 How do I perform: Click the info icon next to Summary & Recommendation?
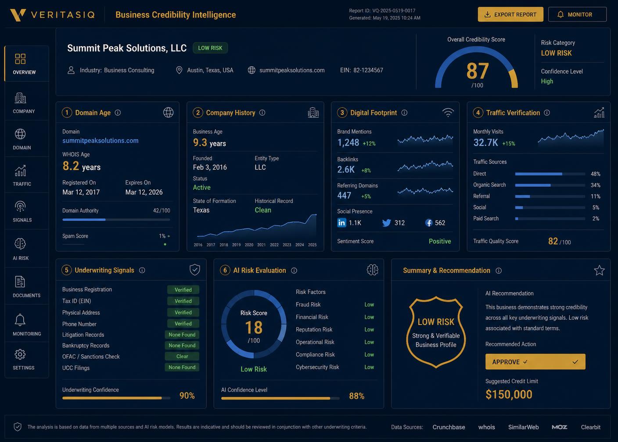[x=499, y=271]
